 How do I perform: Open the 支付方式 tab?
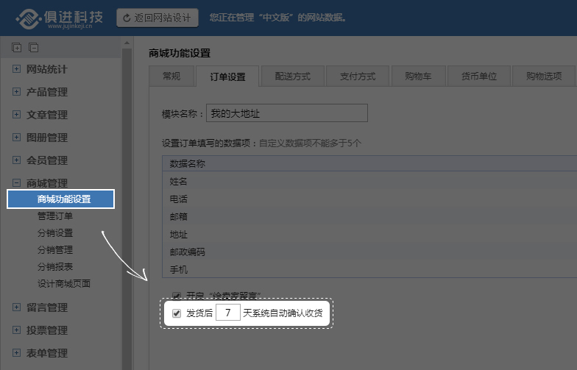(358, 76)
